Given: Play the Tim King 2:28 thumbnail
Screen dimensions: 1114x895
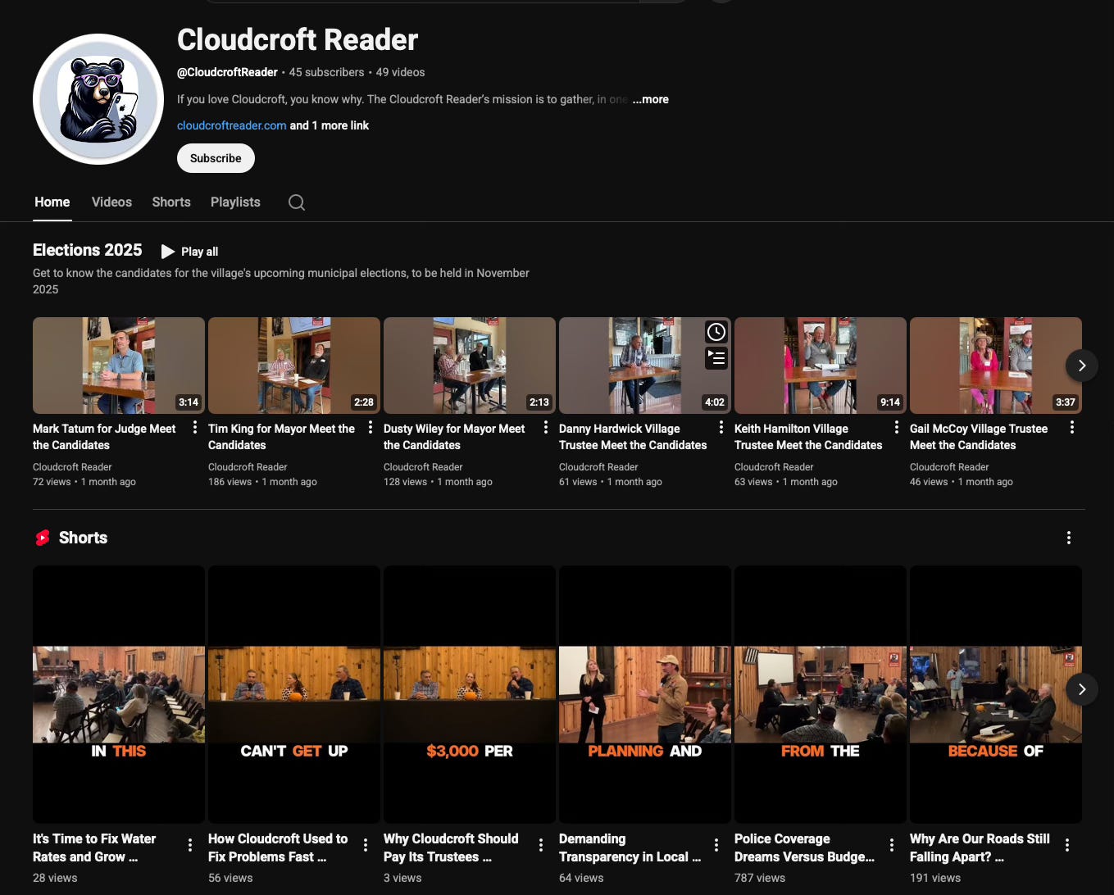Looking at the screenshot, I should tap(294, 366).
